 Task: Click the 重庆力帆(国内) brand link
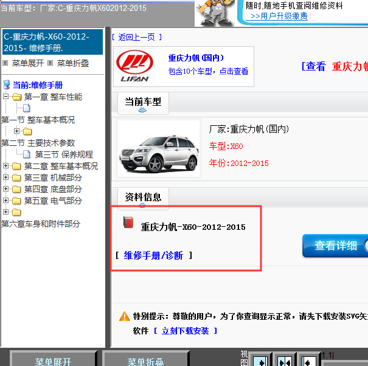[196, 58]
